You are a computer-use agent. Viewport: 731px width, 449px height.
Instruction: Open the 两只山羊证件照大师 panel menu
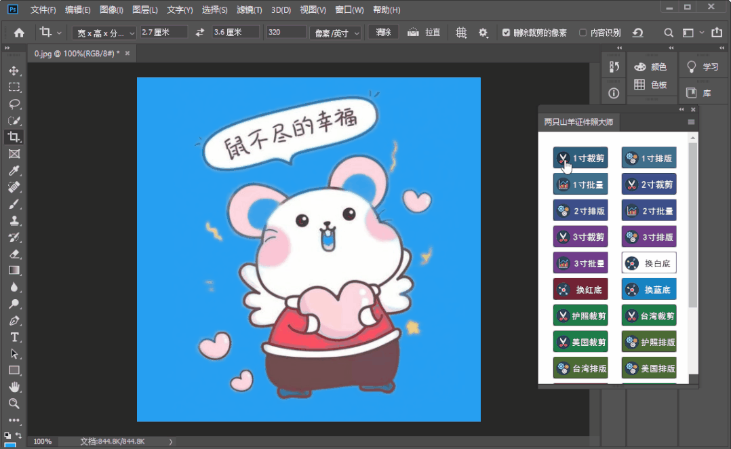tap(691, 122)
